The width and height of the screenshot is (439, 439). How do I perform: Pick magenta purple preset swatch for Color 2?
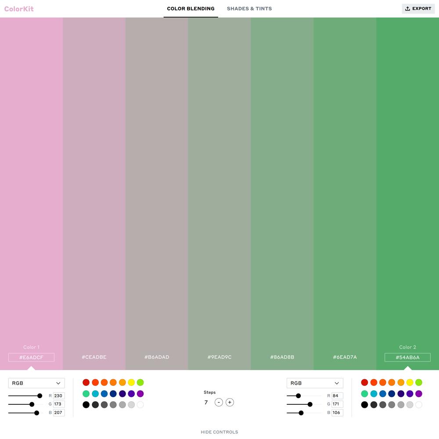click(418, 394)
